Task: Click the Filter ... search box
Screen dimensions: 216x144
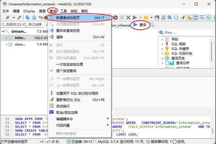Action: [x=186, y=33]
